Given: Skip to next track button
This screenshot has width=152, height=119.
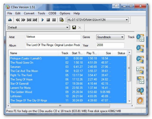Looking at the screenshot, I should pos(35,20).
